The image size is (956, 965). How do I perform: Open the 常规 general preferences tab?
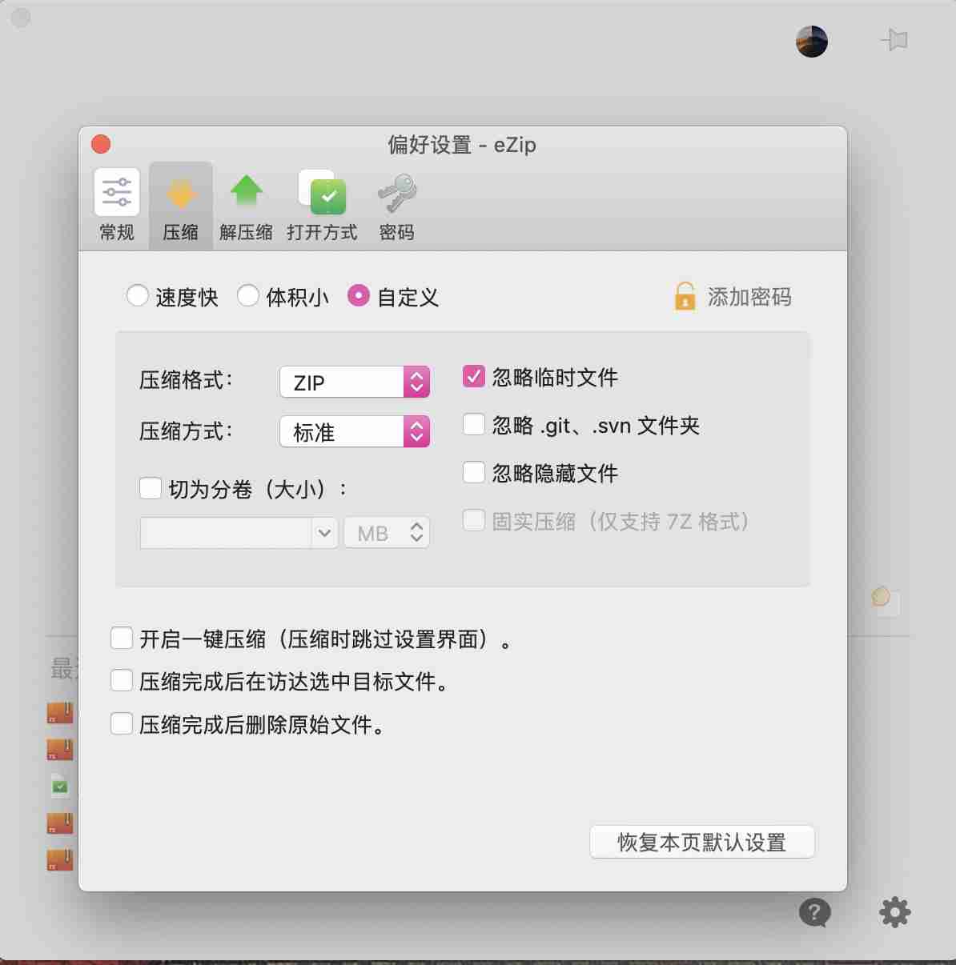point(117,205)
